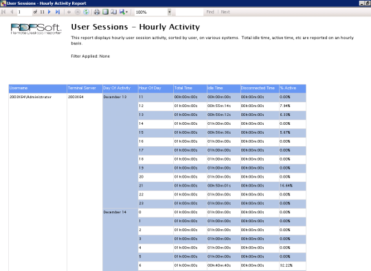Click the Username column header
The width and height of the screenshot is (371, 271).
tap(38, 89)
